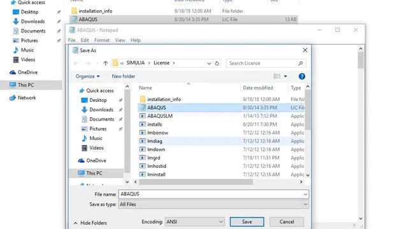Open the view options dropdown arrow

click(286, 76)
